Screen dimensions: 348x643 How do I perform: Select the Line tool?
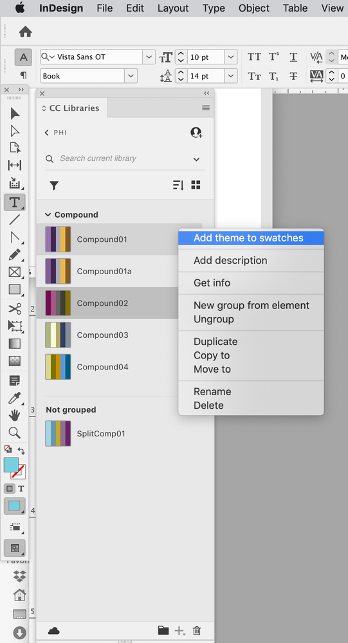point(15,219)
